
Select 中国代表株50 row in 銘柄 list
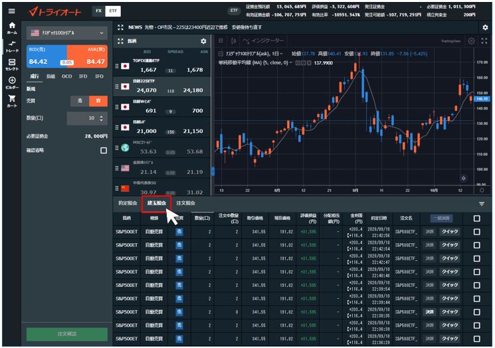[161, 188]
